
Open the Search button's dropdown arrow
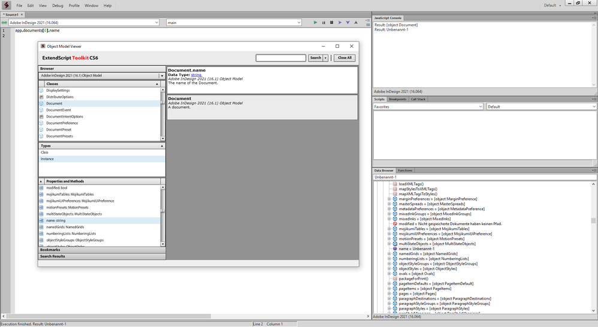coord(325,58)
